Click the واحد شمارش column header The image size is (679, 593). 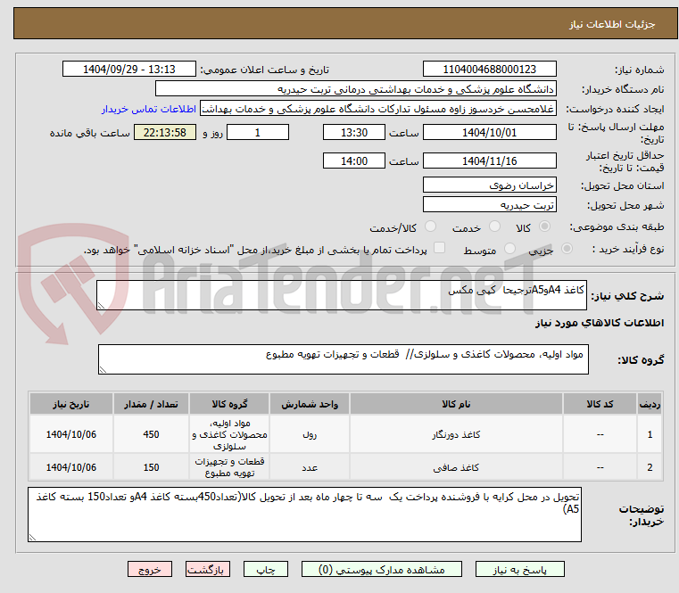(x=310, y=404)
